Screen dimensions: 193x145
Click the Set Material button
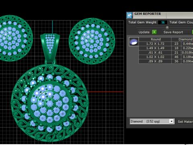[x=185, y=122]
